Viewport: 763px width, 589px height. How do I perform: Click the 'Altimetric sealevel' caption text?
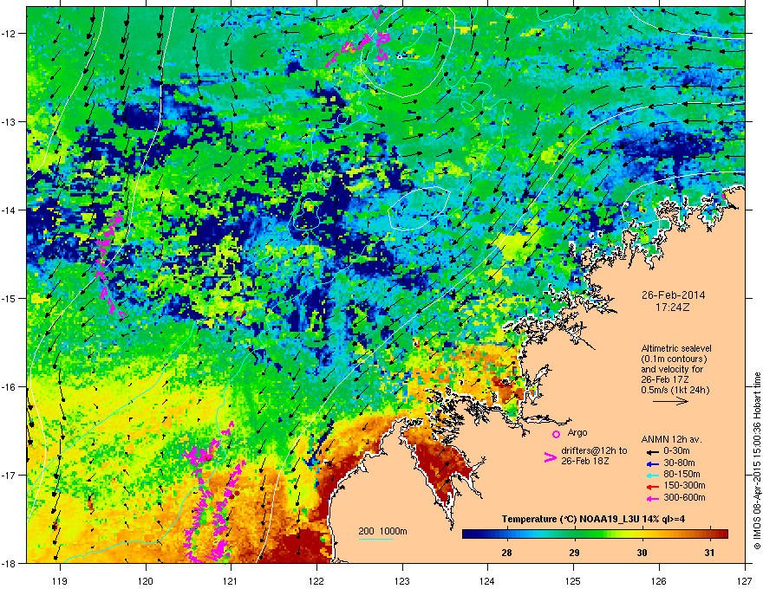point(676,348)
